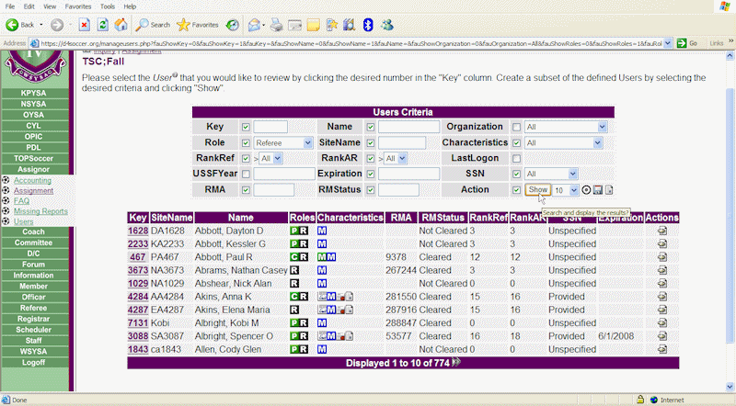Open user key 1628 link

[x=137, y=231]
